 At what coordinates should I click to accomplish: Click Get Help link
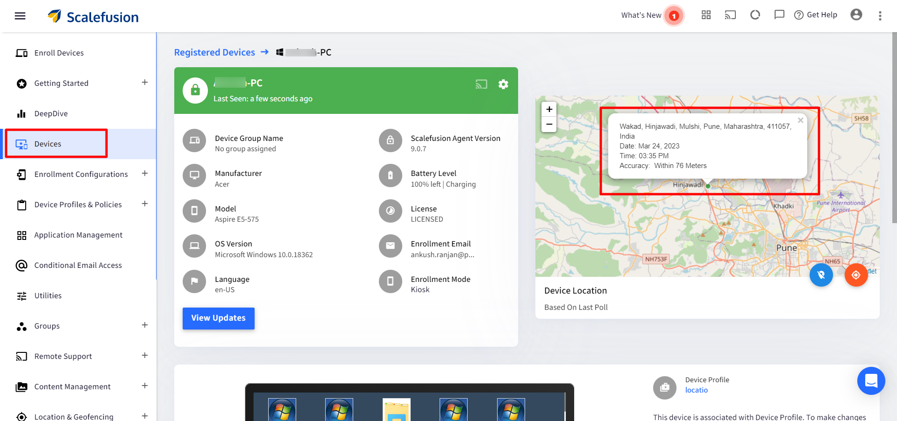point(816,15)
